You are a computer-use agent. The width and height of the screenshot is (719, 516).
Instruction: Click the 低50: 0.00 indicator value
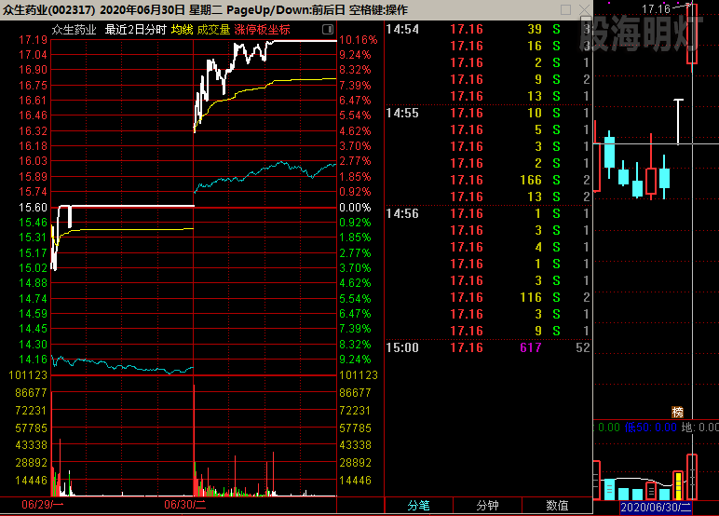(651, 428)
